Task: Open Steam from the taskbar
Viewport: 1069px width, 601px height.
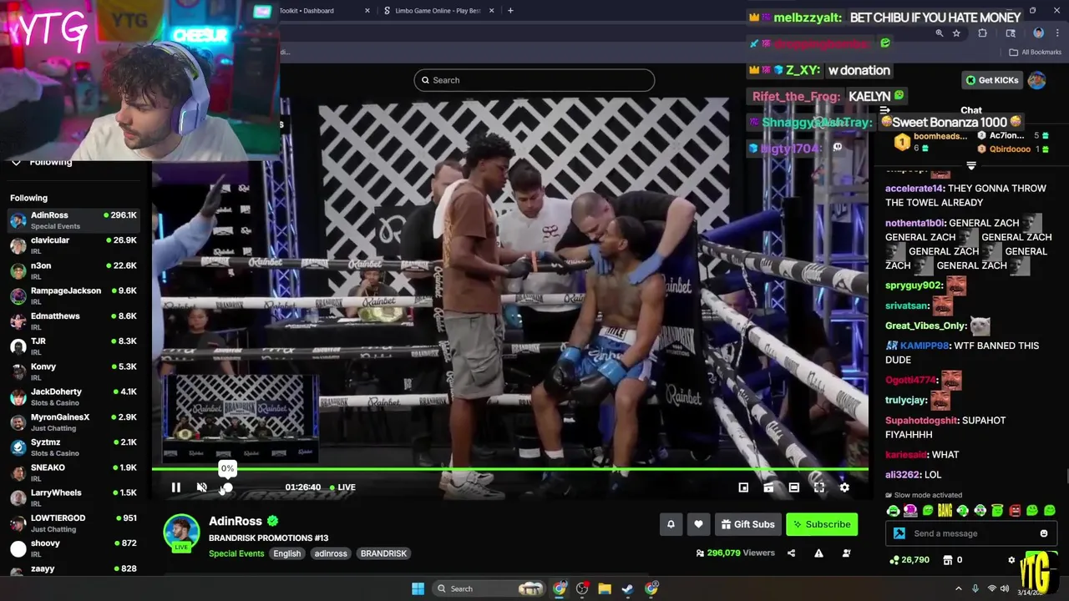Action: pyautogui.click(x=627, y=588)
